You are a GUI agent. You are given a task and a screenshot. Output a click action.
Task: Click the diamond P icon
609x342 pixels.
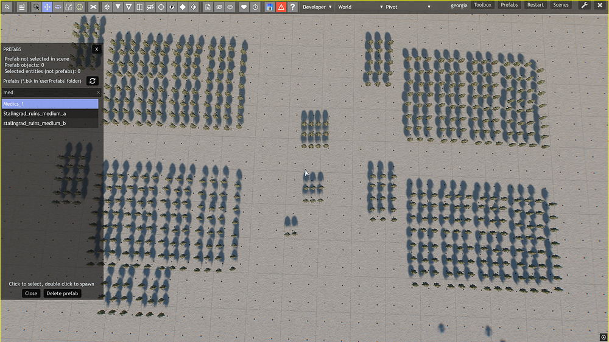(172, 7)
